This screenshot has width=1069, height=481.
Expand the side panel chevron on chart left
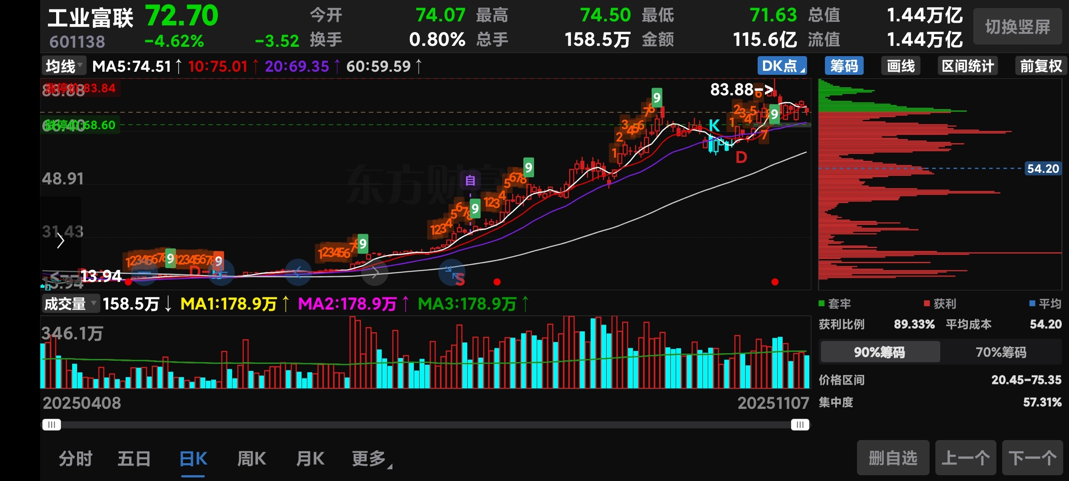click(x=61, y=241)
